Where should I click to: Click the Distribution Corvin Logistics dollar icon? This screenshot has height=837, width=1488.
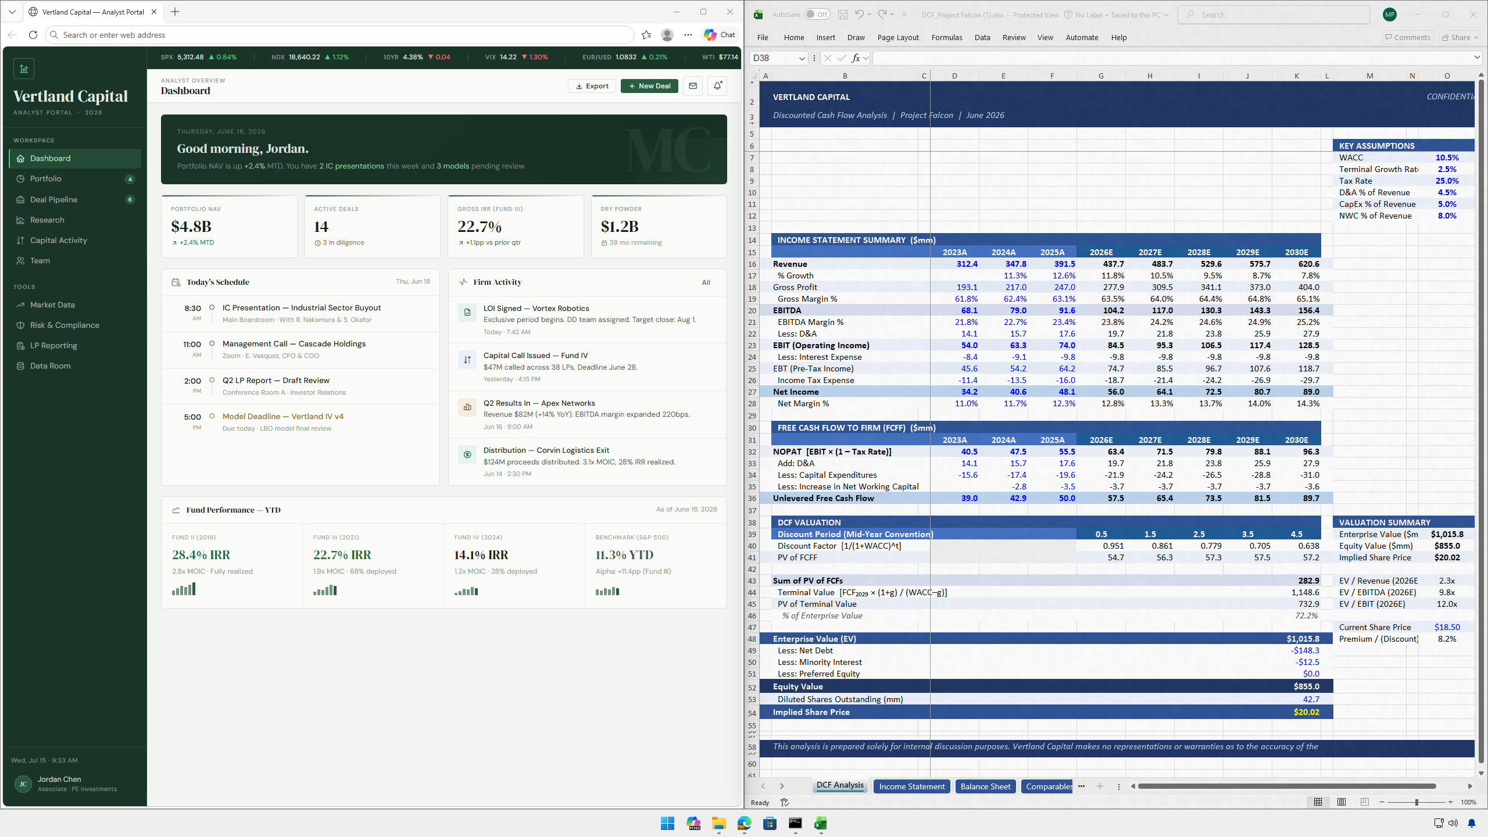pos(467,455)
